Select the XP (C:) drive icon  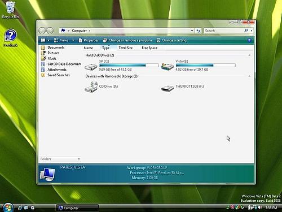(x=91, y=67)
